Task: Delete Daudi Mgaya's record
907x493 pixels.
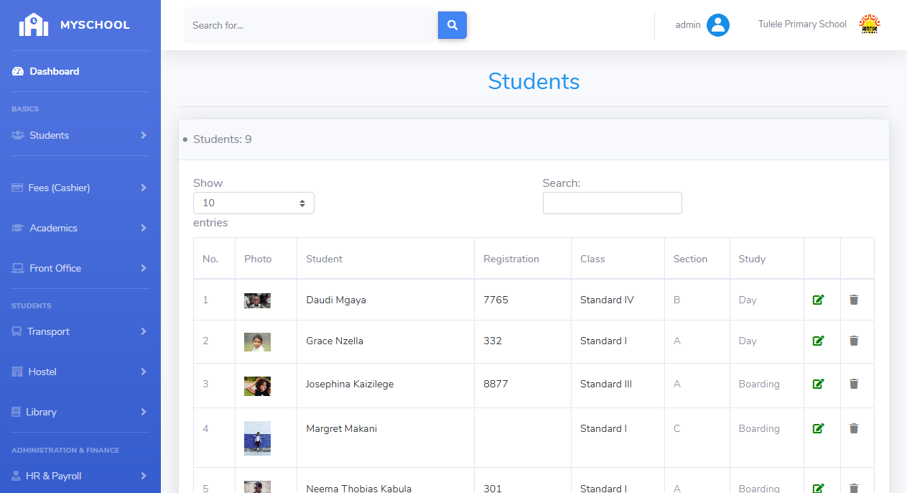Action: click(x=854, y=300)
